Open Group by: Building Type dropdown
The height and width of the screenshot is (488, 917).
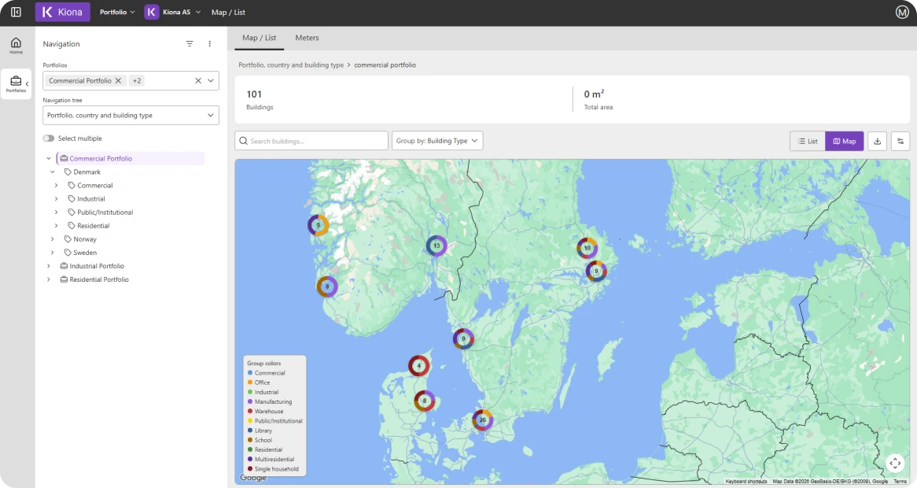pos(437,140)
